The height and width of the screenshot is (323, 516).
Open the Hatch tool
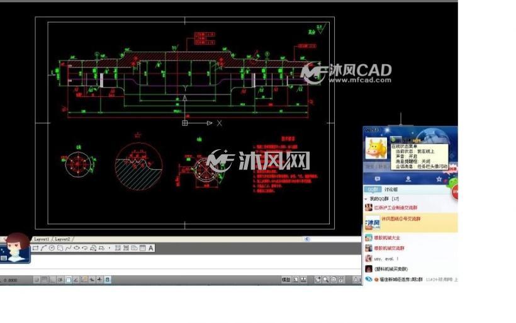118,248
